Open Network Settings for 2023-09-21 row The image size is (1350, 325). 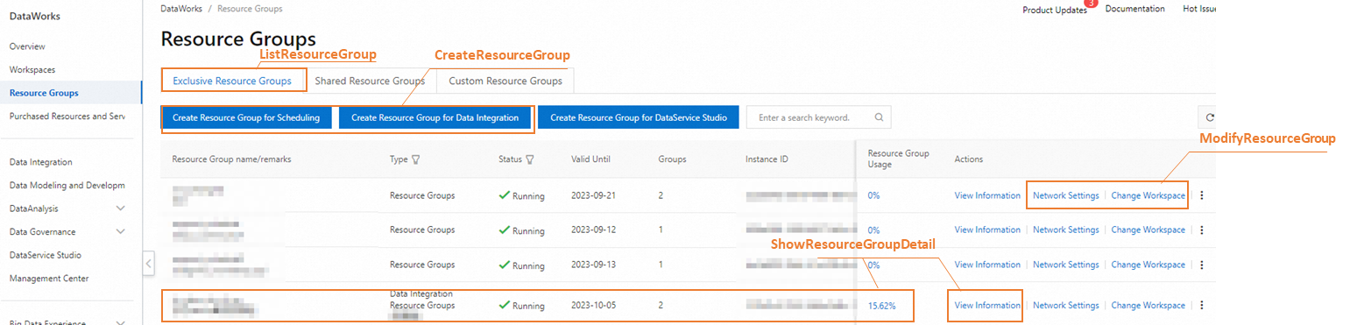pyautogui.click(x=1065, y=195)
